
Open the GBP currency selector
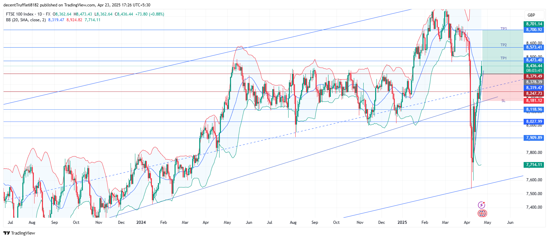click(x=531, y=15)
